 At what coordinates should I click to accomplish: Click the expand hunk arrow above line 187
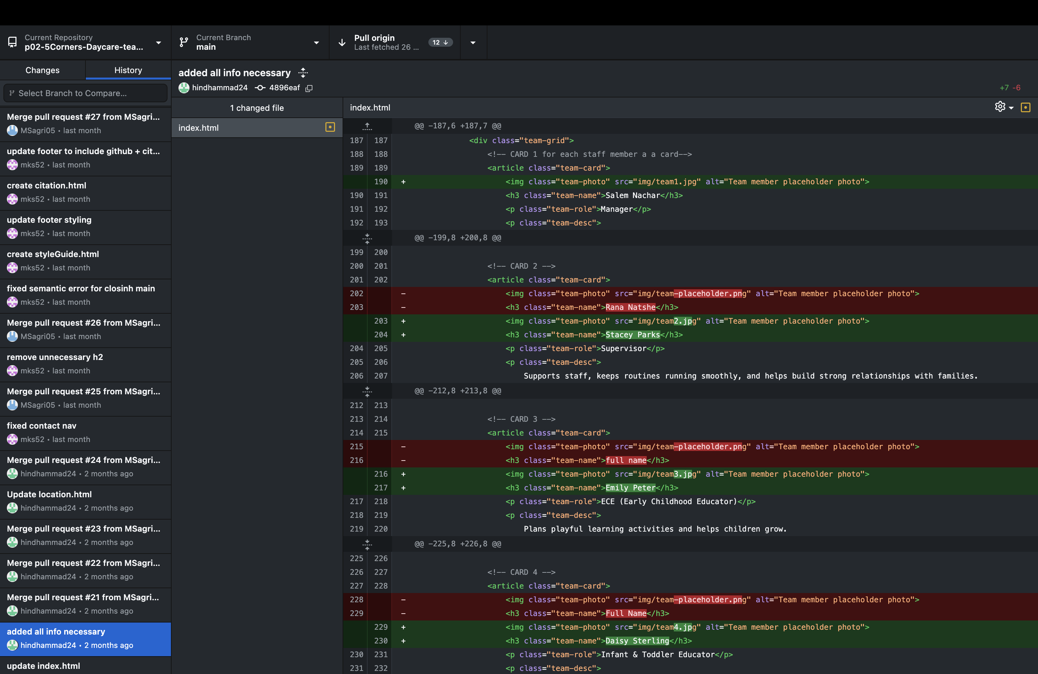(x=367, y=126)
